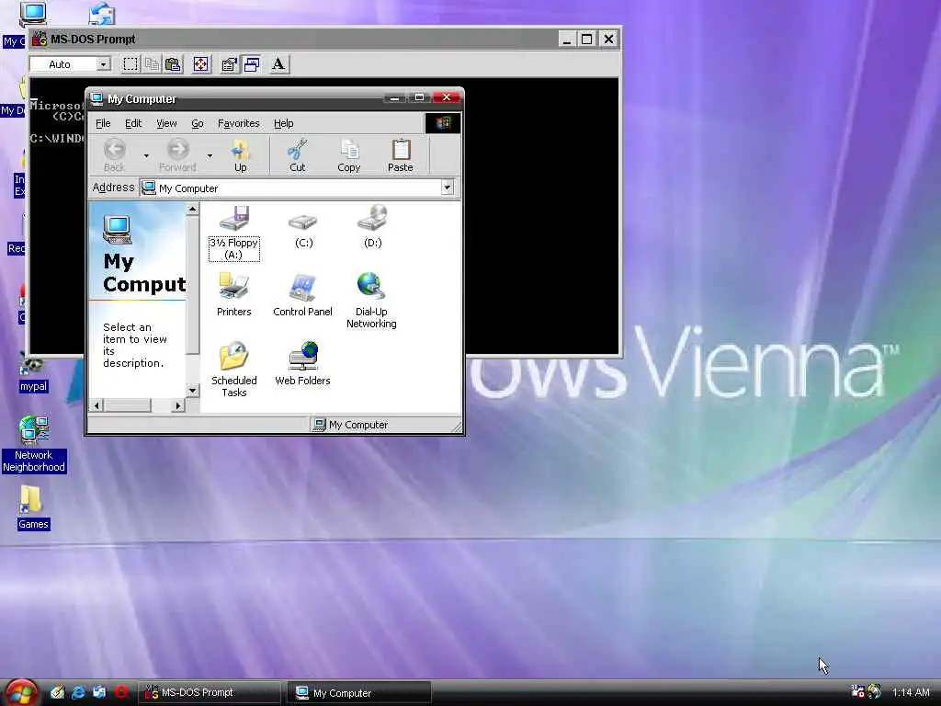Select the (D:) CD drive icon

pyautogui.click(x=373, y=227)
